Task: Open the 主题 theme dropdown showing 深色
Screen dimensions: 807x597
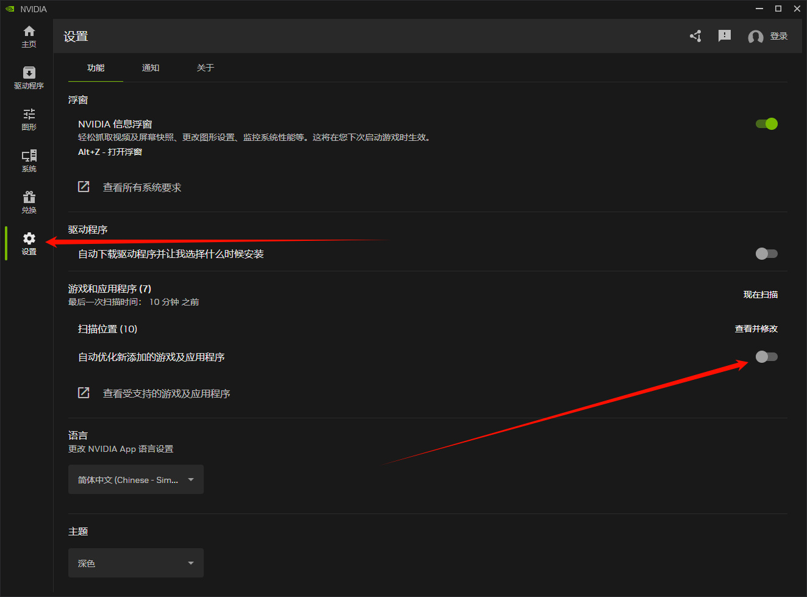Action: point(136,563)
